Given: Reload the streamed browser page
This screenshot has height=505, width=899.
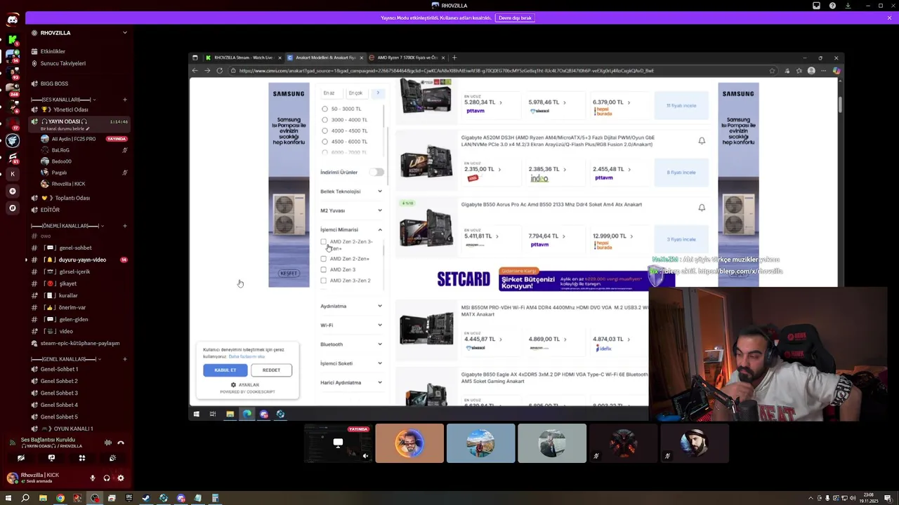Looking at the screenshot, I should 220,71.
